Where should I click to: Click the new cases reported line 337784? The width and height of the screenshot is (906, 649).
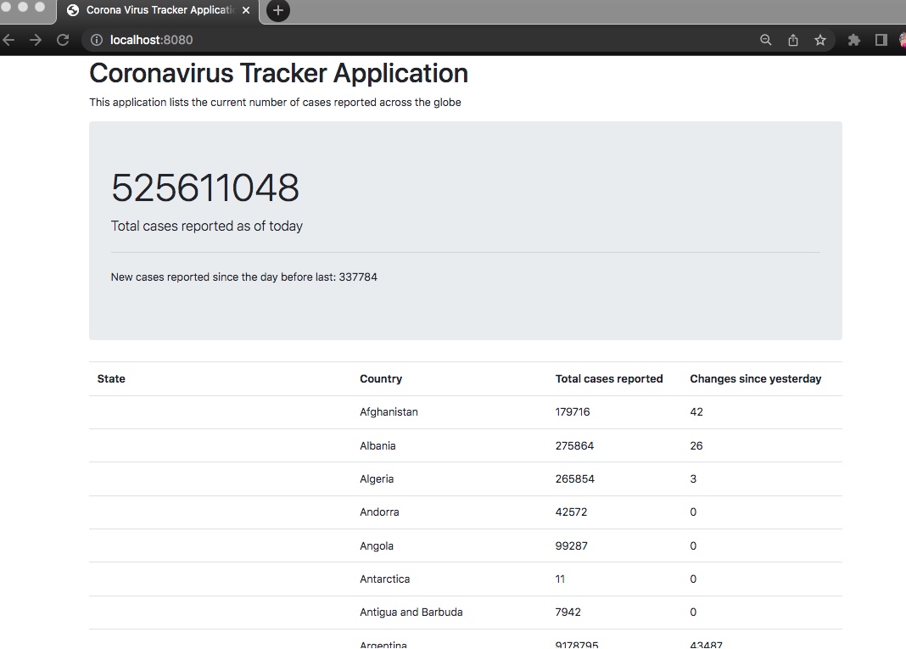point(243,277)
